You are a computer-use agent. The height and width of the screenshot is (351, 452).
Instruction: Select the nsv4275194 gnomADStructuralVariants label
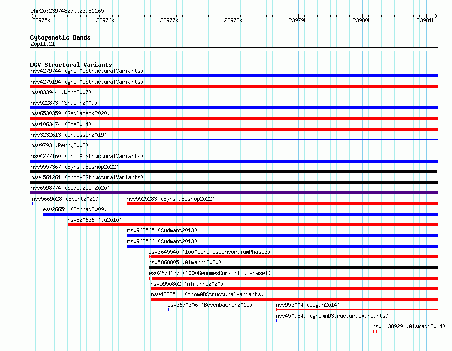click(x=87, y=82)
